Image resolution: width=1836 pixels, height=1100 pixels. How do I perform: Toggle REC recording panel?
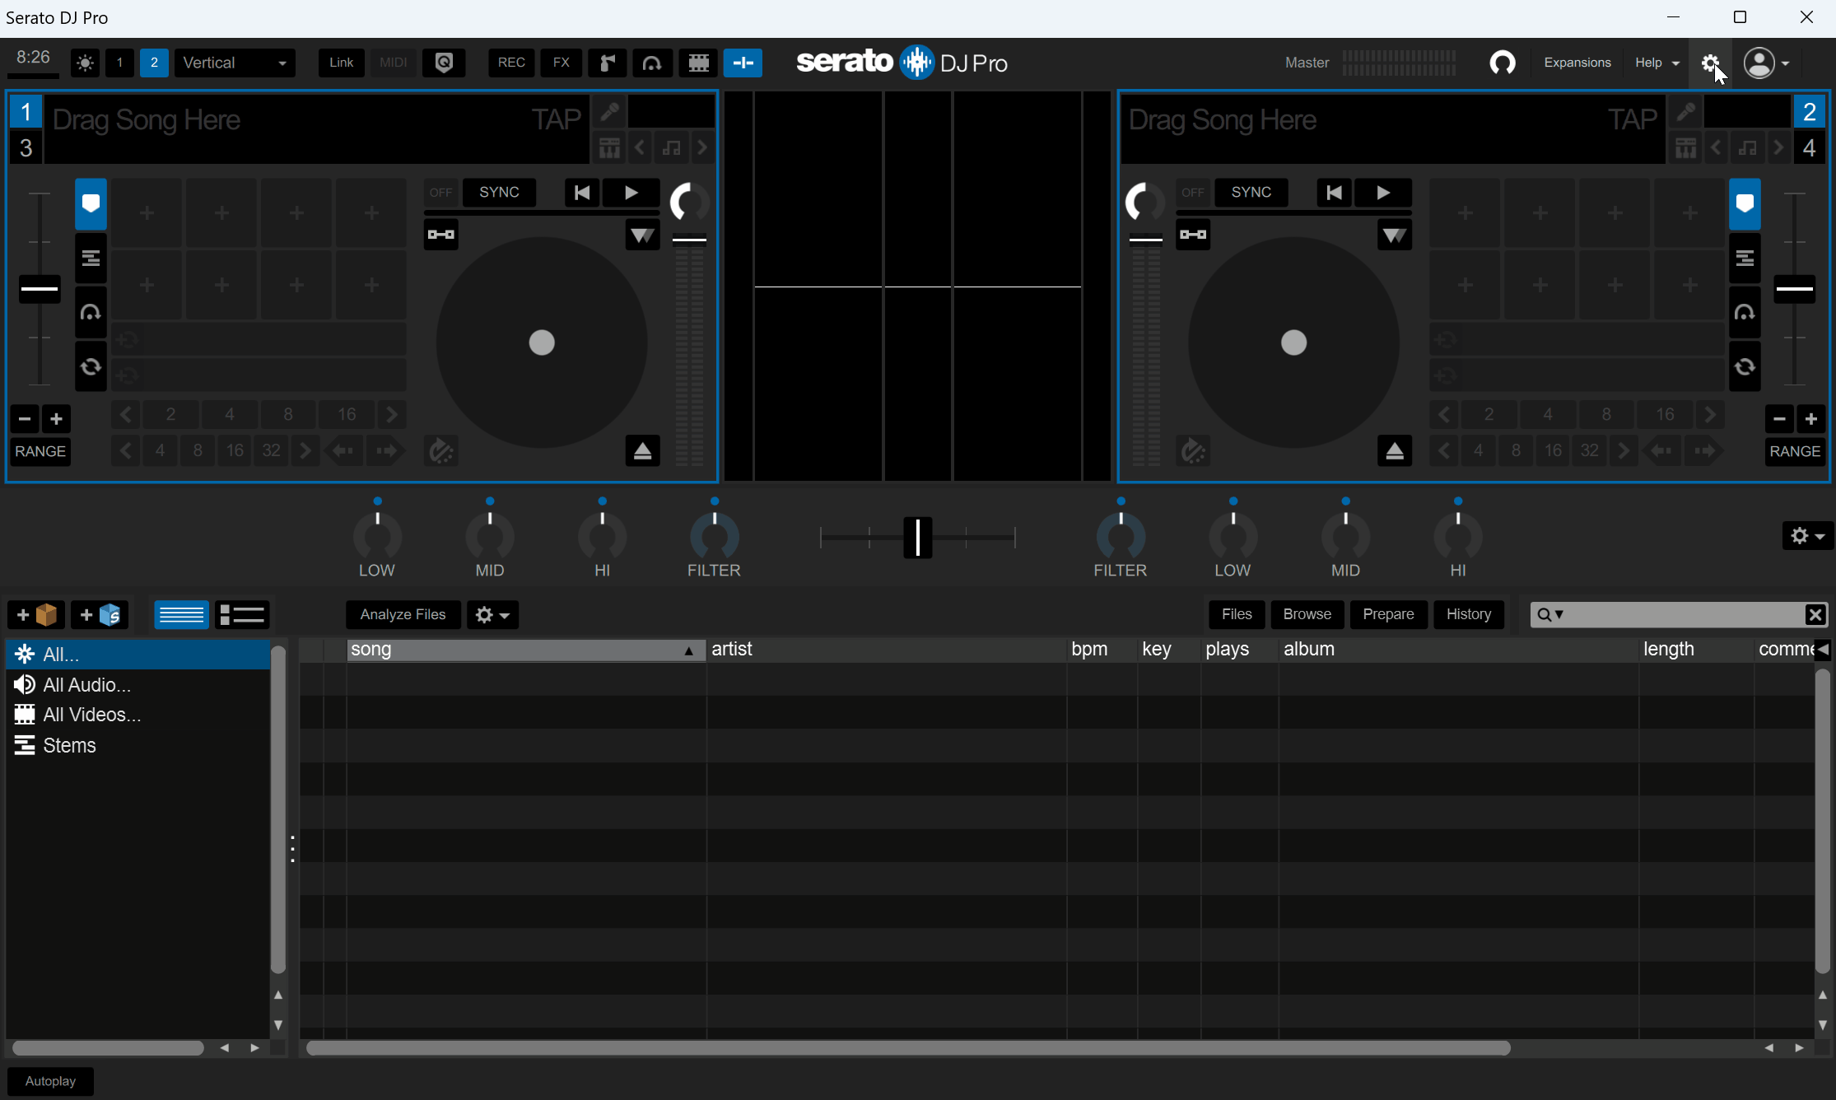tap(511, 63)
